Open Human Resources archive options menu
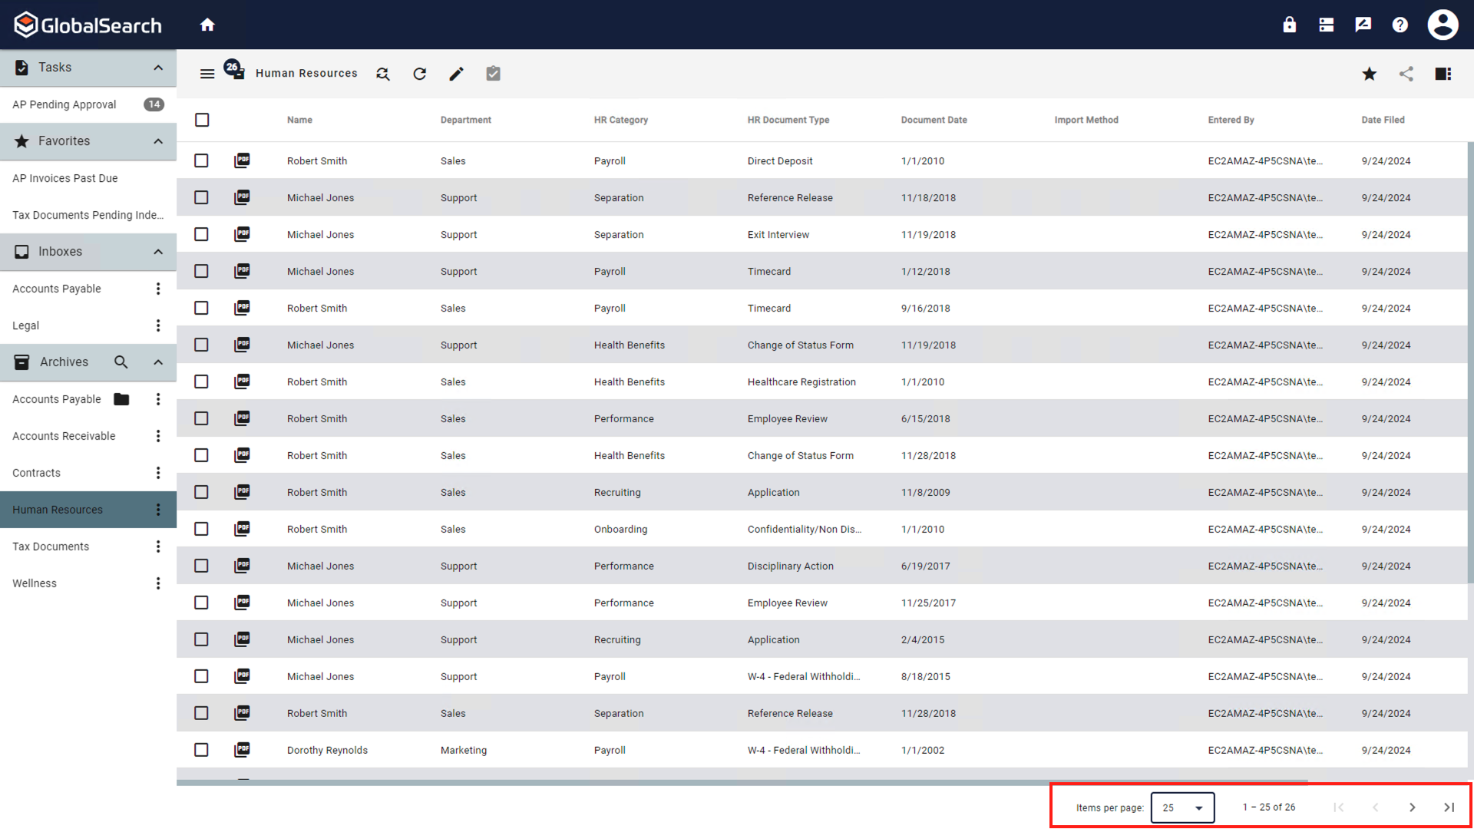The height and width of the screenshot is (829, 1474). point(158,510)
